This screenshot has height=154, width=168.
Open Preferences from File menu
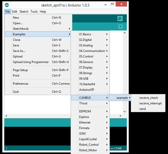click(38, 84)
